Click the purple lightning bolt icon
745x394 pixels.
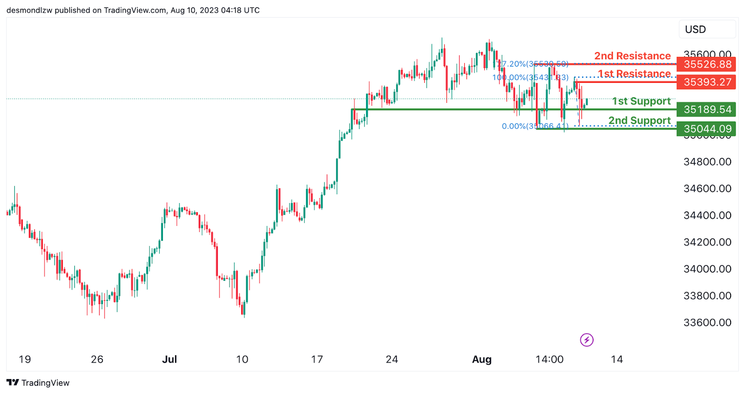(587, 340)
